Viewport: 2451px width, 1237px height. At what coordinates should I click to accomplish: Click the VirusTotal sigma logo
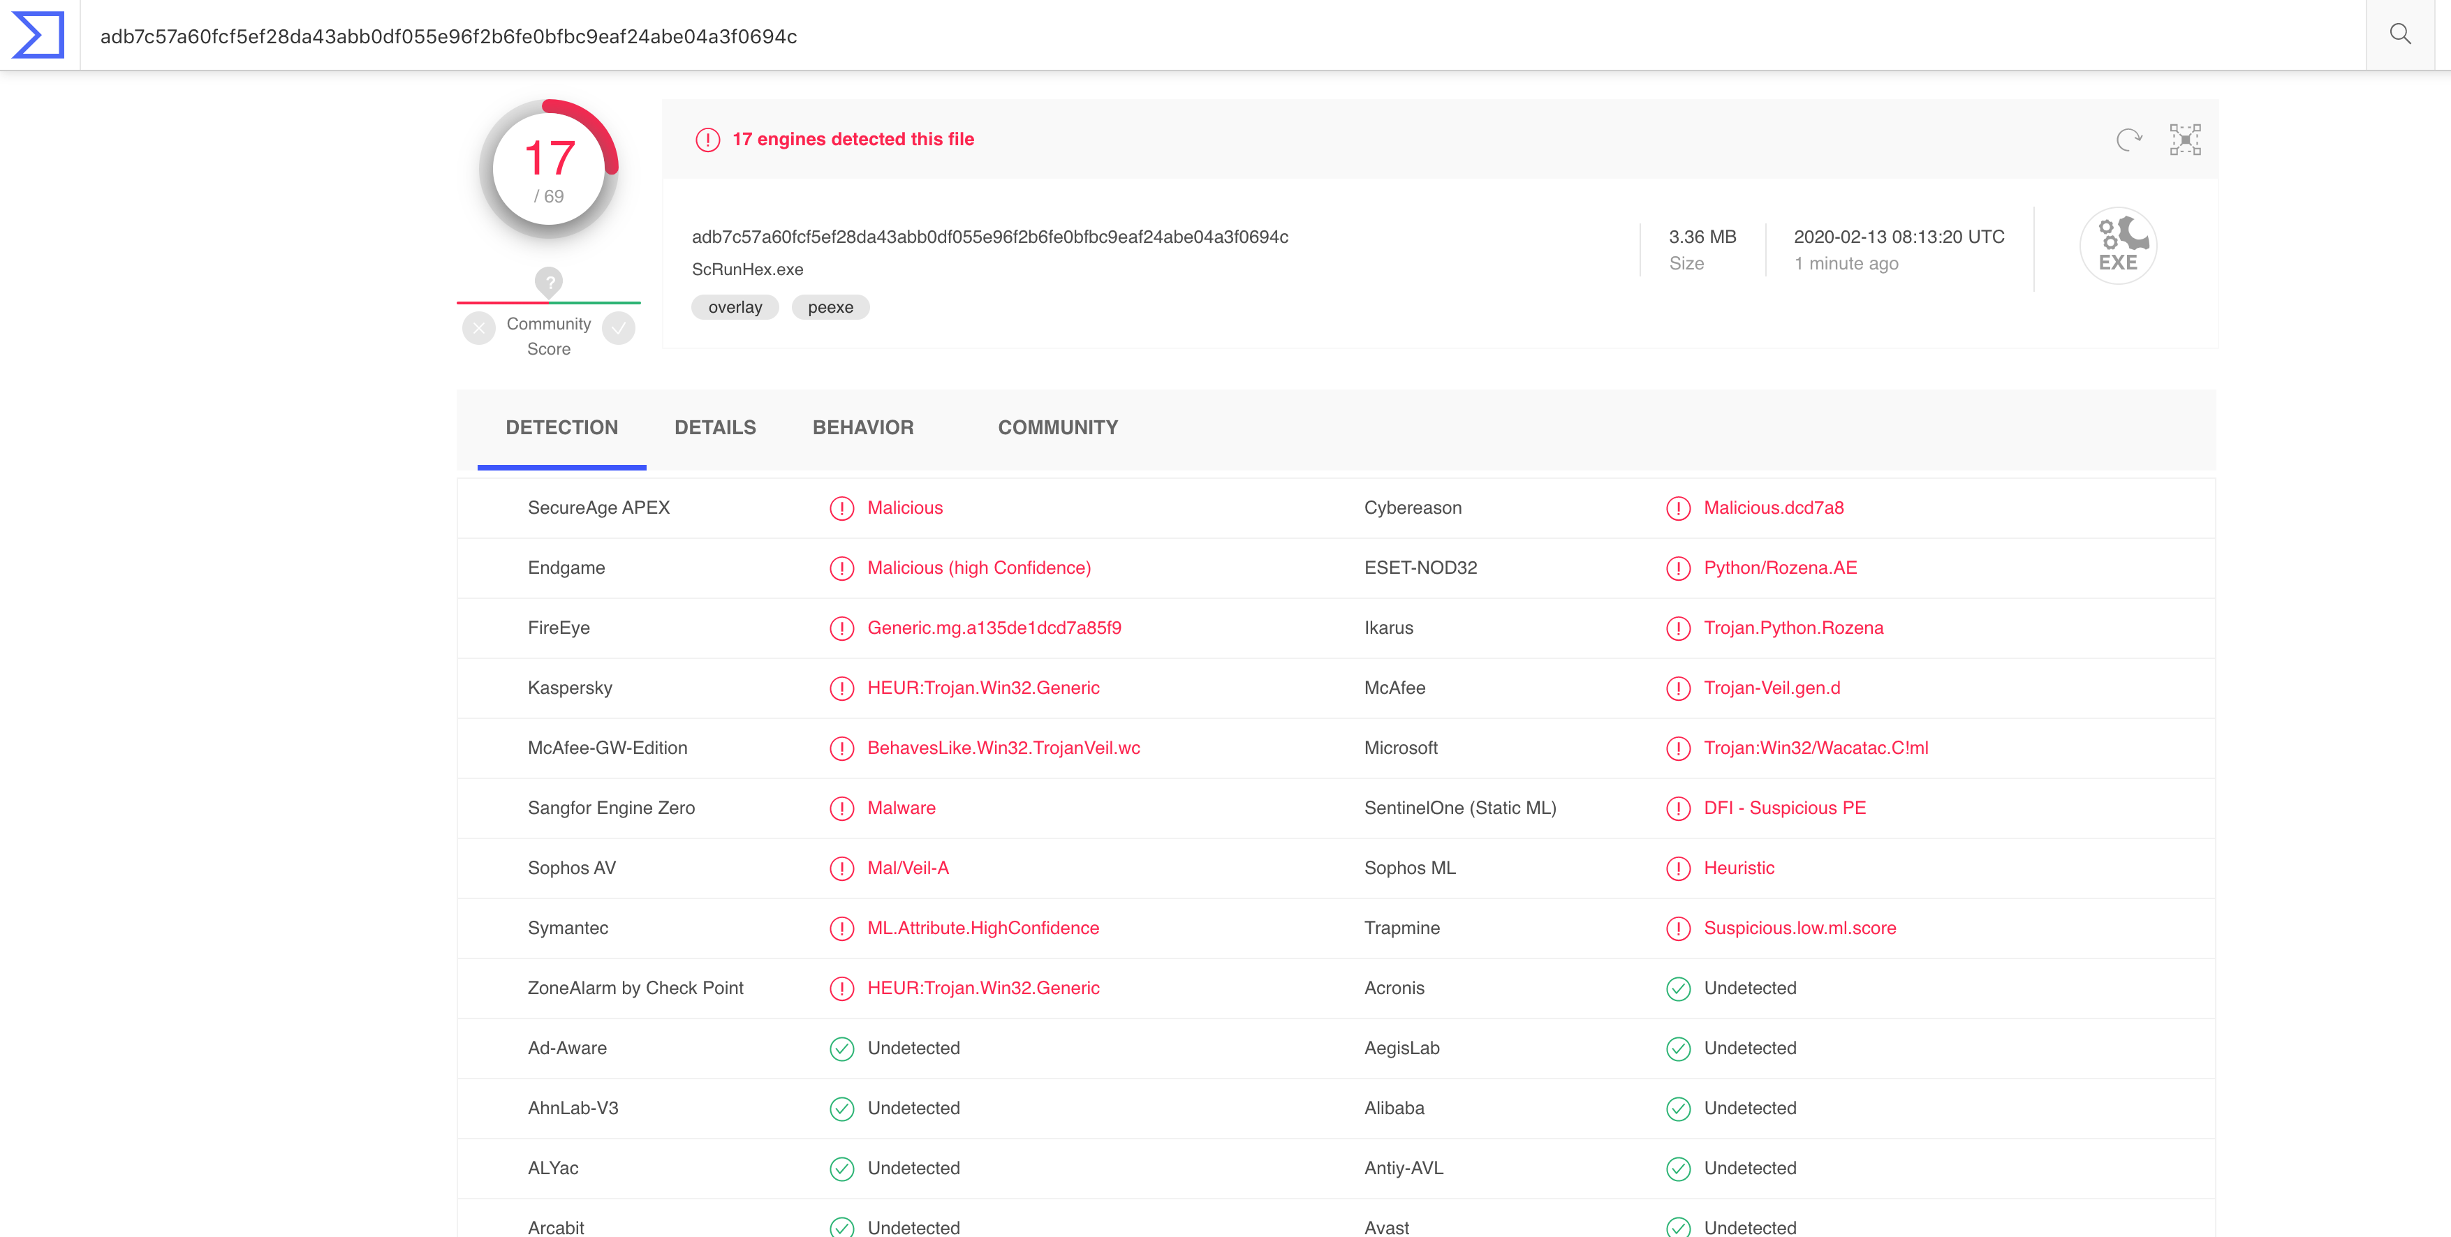point(38,35)
